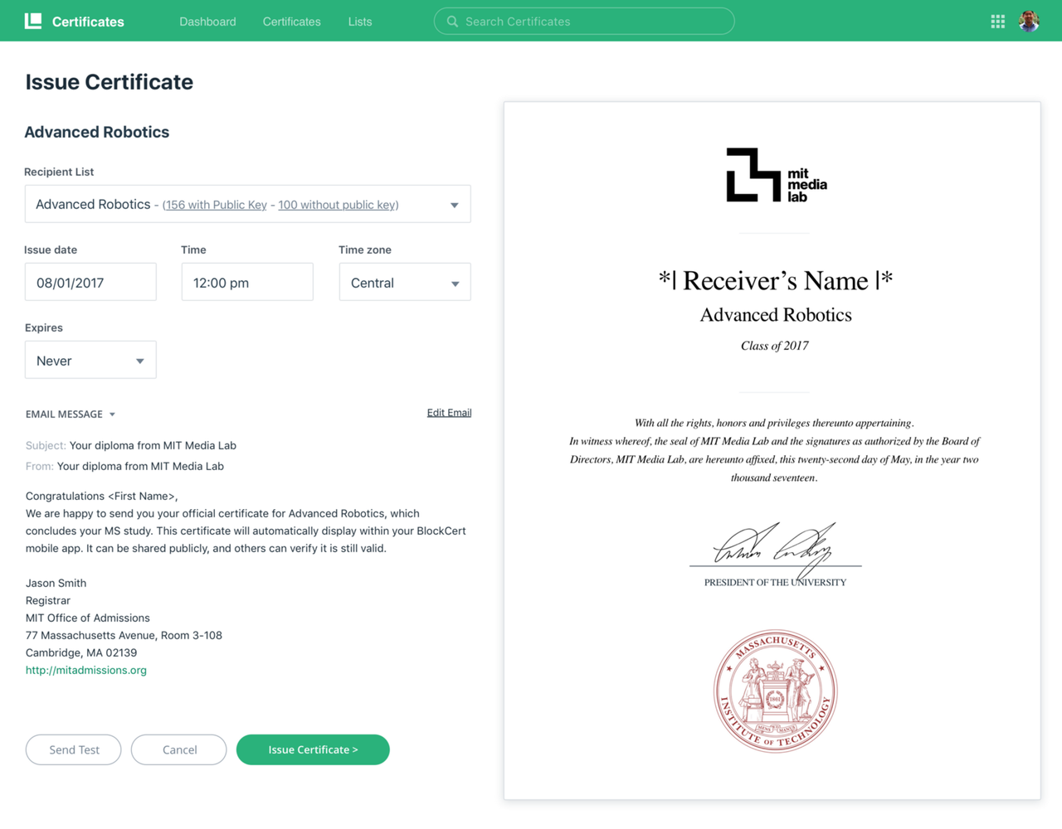This screenshot has height=829, width=1062.
Task: Click the Time input field
Action: (x=247, y=282)
